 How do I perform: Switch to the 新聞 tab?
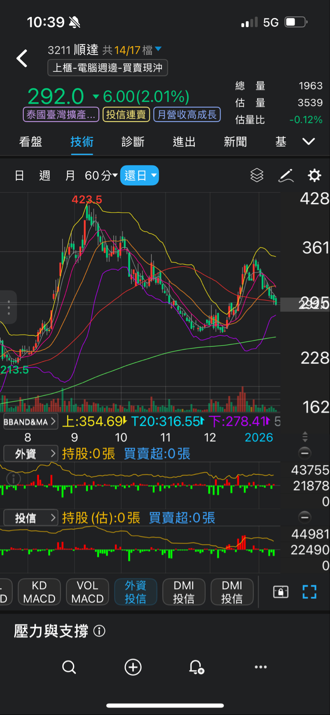(235, 142)
